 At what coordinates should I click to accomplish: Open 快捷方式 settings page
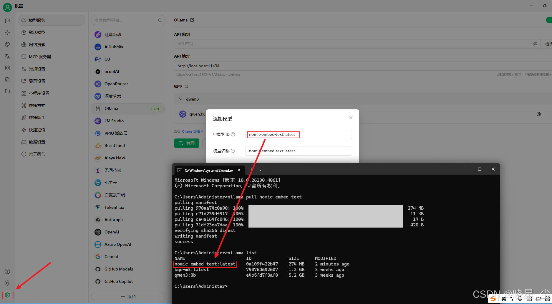click(x=52, y=106)
